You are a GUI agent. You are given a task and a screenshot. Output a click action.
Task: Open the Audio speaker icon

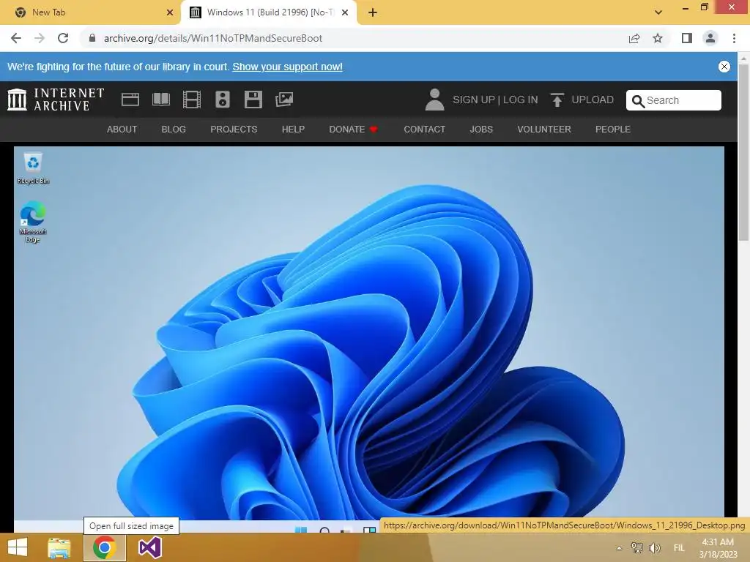[x=223, y=100]
